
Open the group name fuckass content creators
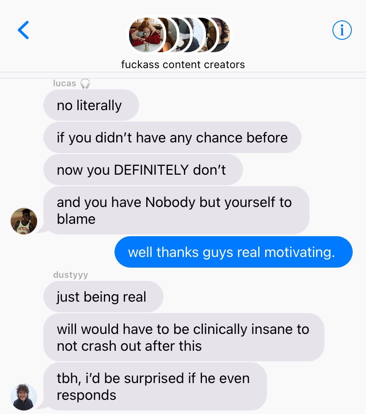pyautogui.click(x=183, y=65)
